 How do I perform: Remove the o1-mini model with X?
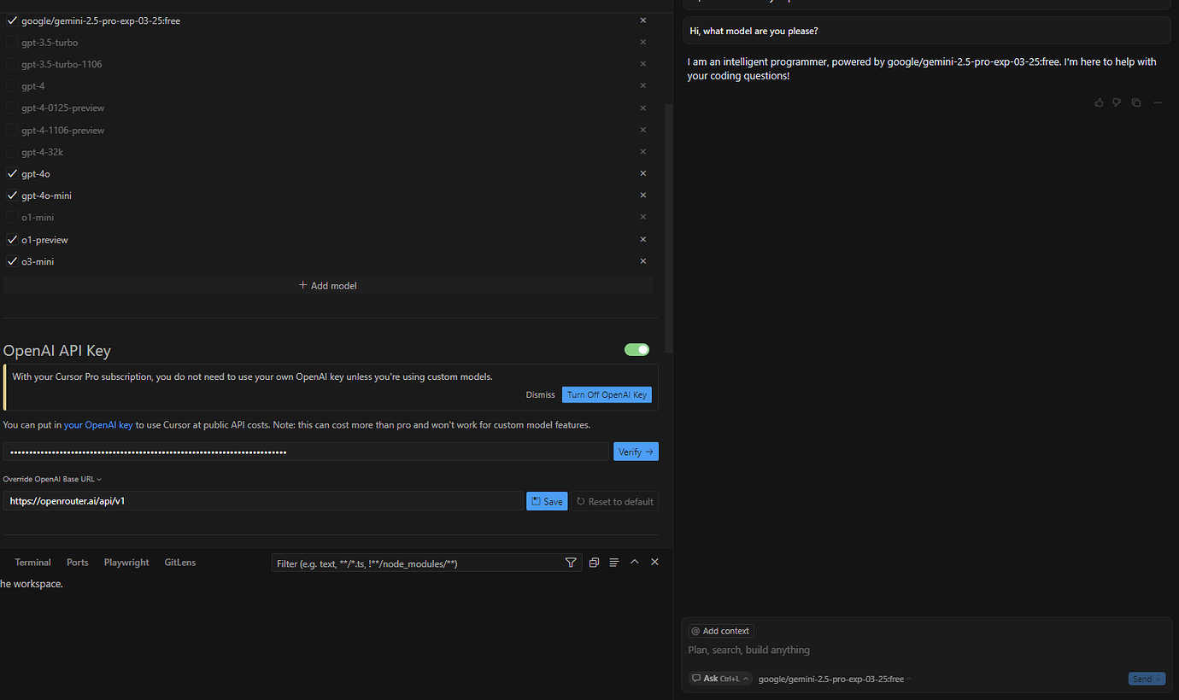coord(643,217)
